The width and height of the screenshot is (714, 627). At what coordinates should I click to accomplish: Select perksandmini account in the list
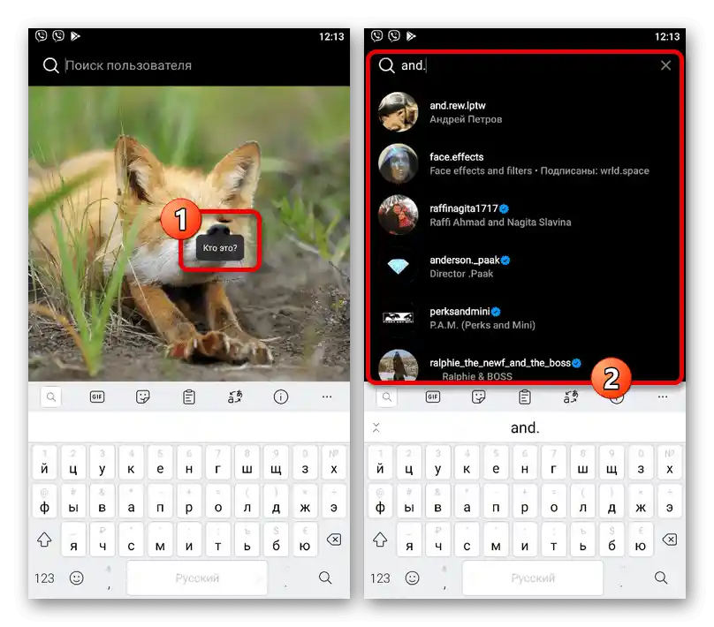click(525, 318)
